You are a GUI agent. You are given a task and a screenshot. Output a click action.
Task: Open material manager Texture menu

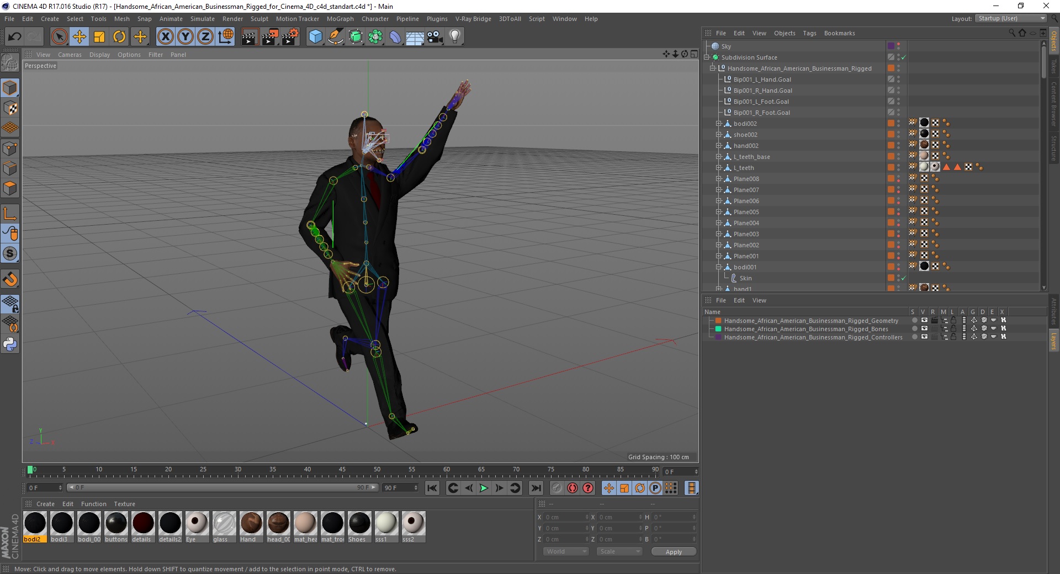click(124, 504)
